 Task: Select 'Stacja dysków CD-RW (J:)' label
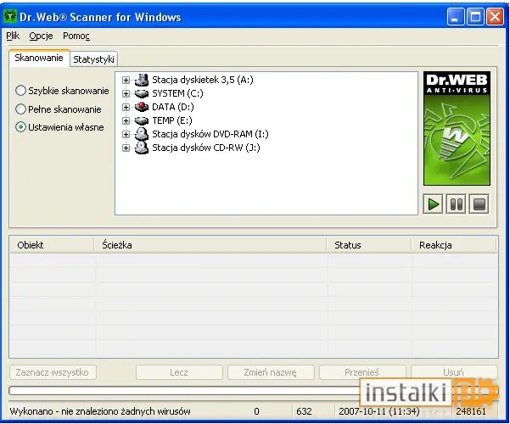[x=206, y=148]
